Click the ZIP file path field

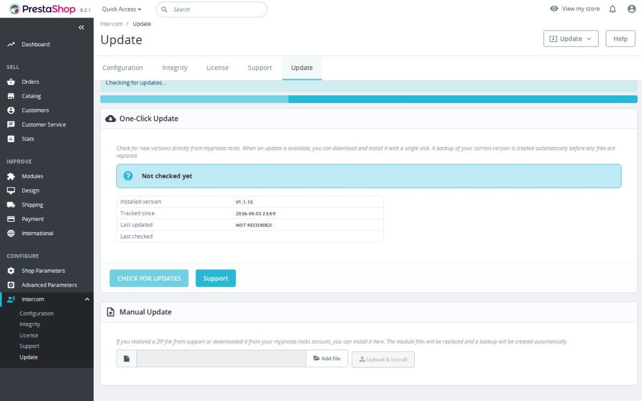point(221,359)
